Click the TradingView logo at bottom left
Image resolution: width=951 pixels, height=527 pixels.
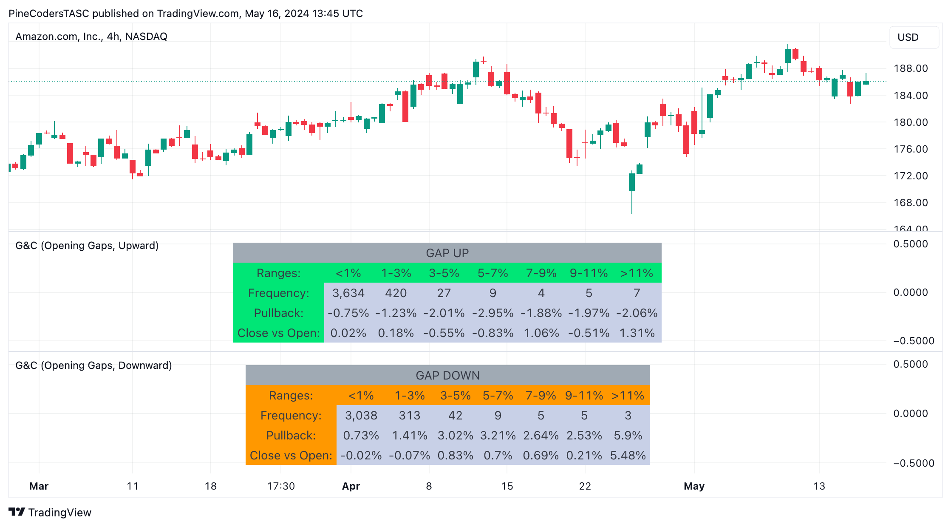pyautogui.click(x=50, y=512)
